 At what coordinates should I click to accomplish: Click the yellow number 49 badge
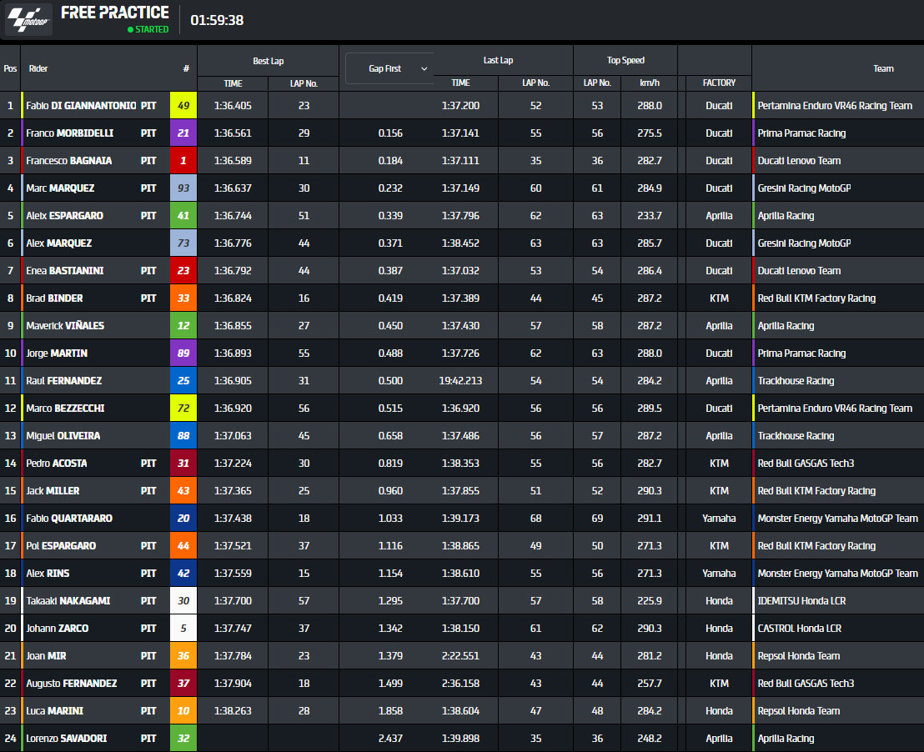pos(183,106)
